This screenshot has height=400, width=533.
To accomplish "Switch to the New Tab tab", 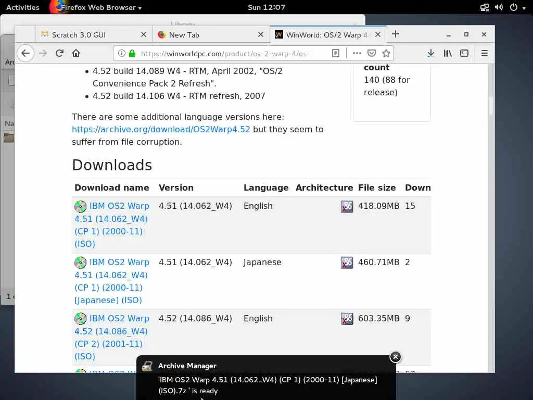I will [211, 35].
